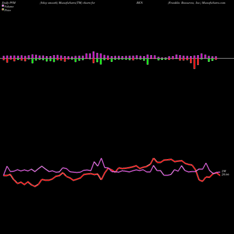Click the purple Volume legend swatch
234x234 pixels.
(x=3, y=6)
